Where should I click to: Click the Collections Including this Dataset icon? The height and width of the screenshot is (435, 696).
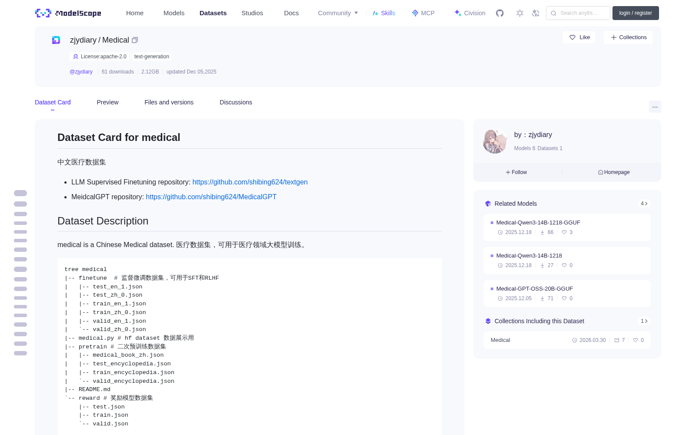[x=488, y=321]
